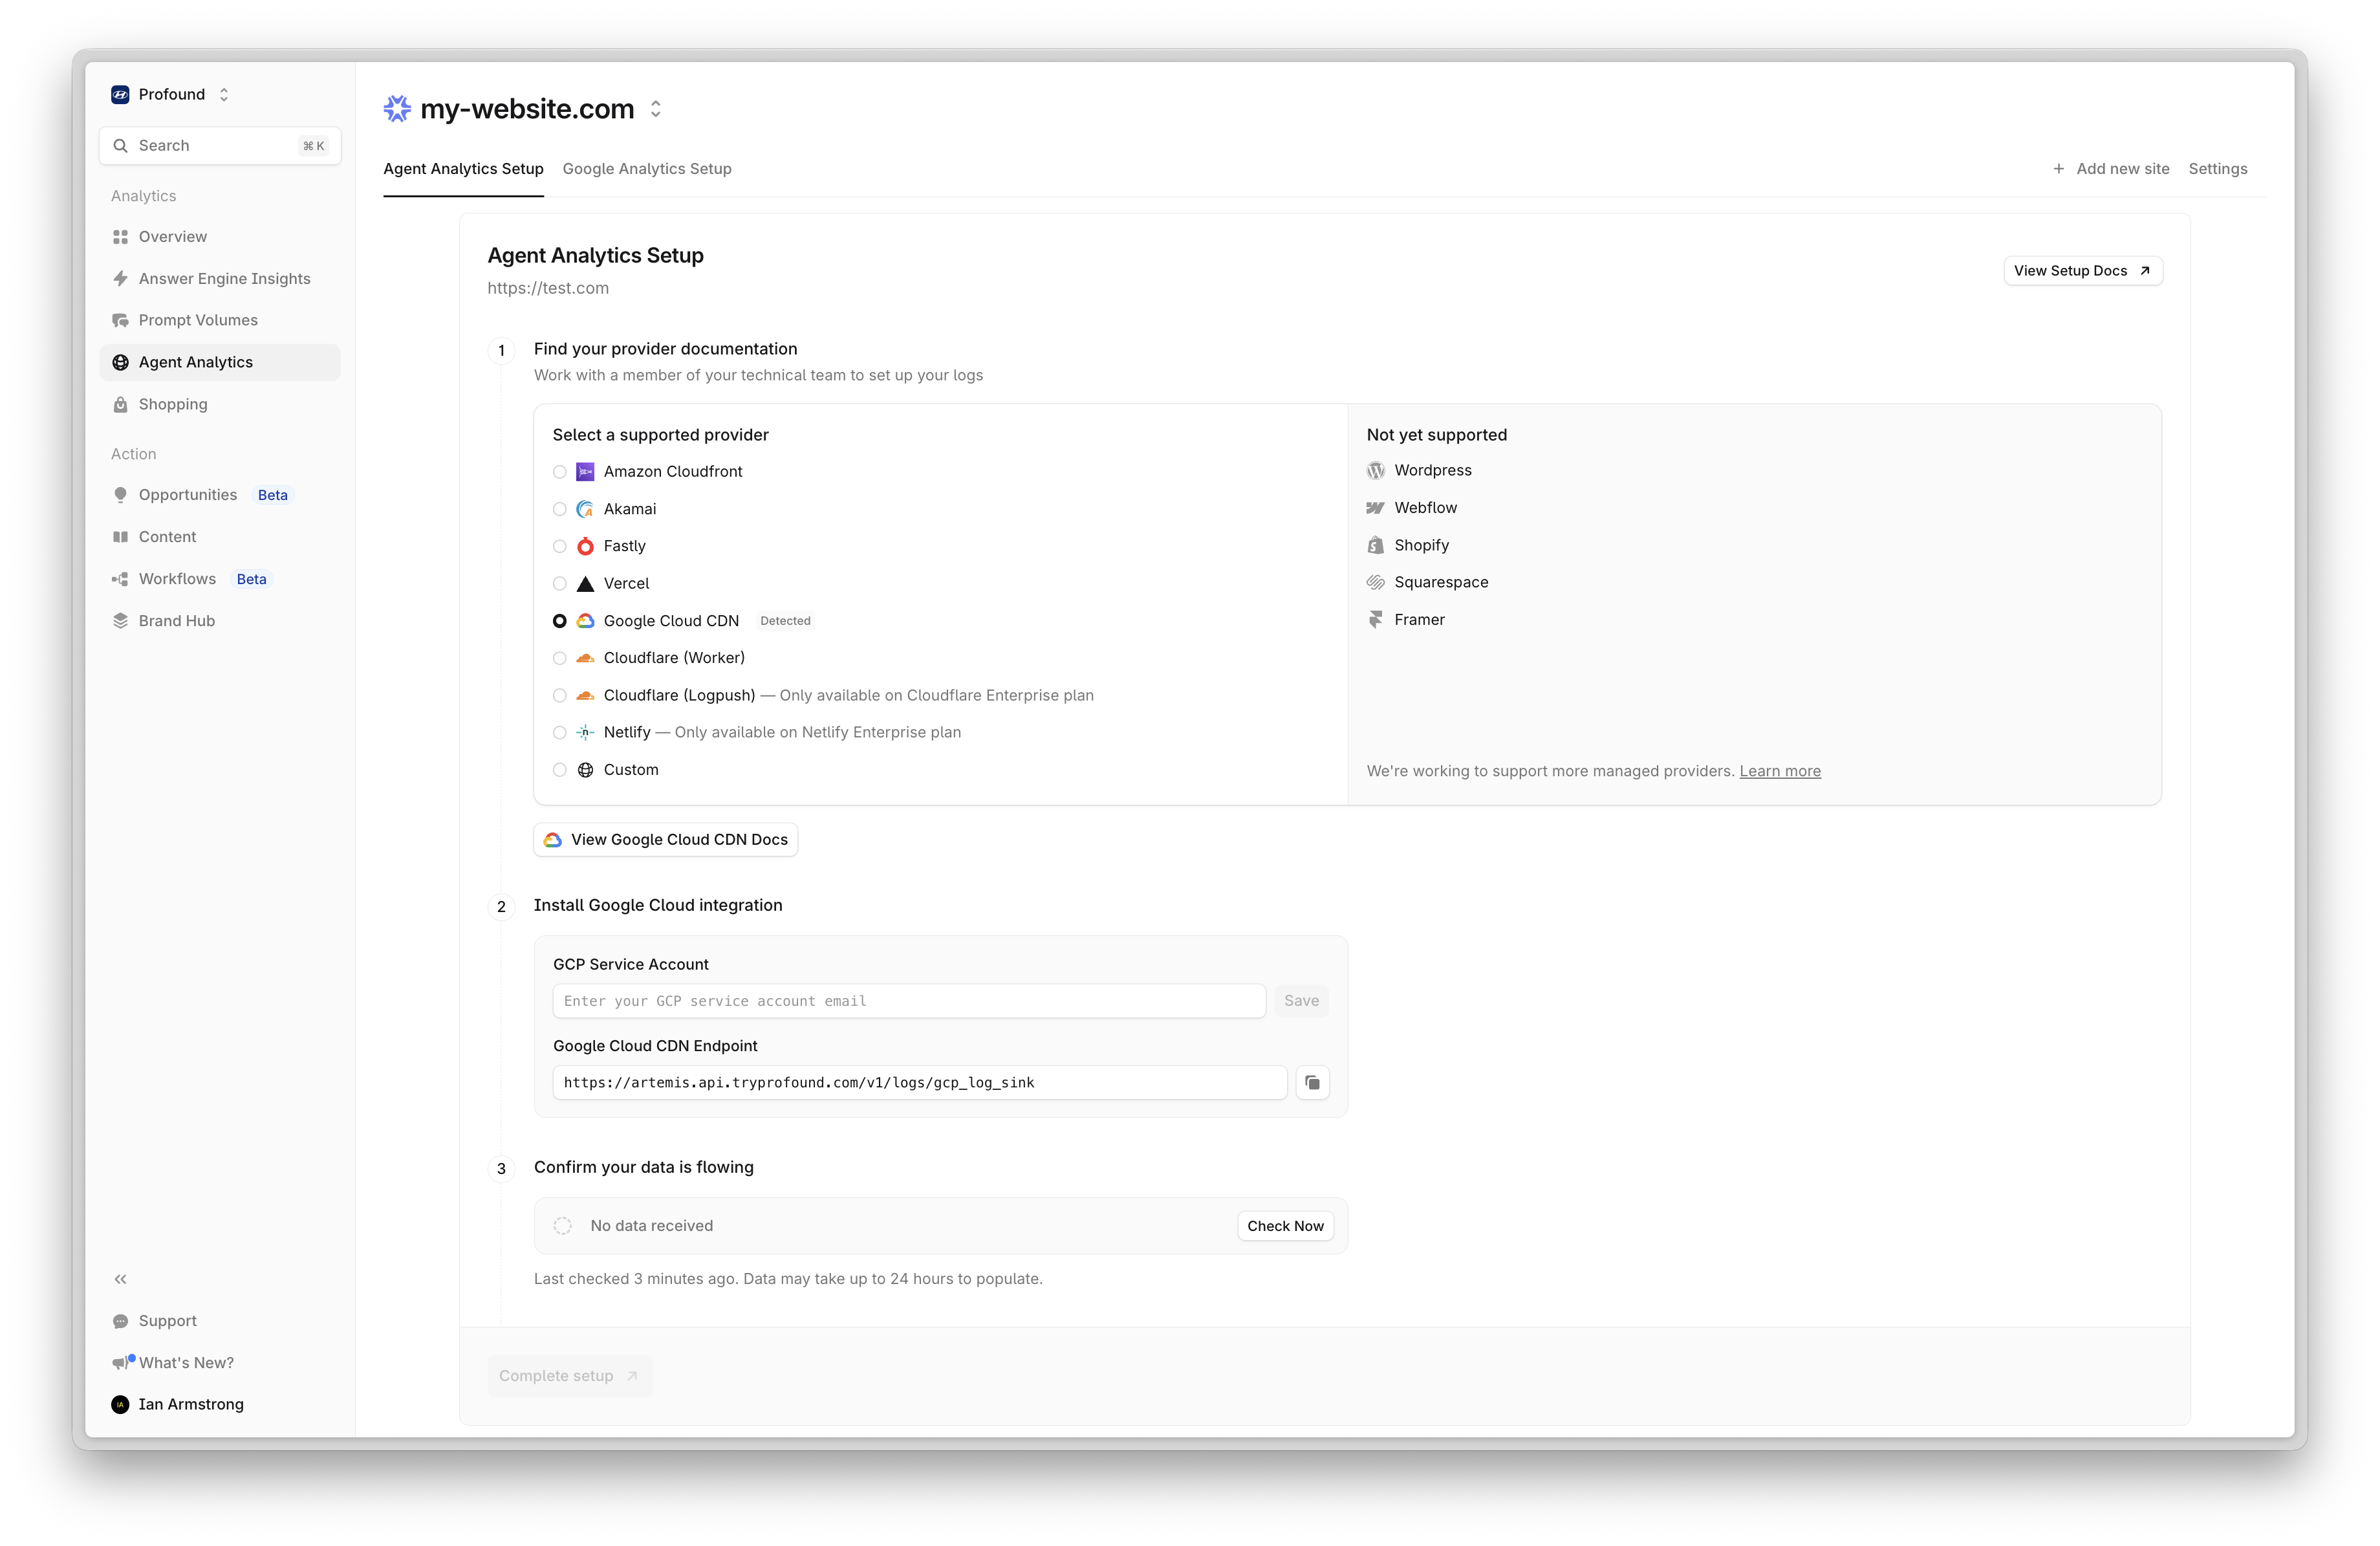2380x1546 pixels.
Task: Open Brand Hub from the sidebar
Action: pos(176,620)
